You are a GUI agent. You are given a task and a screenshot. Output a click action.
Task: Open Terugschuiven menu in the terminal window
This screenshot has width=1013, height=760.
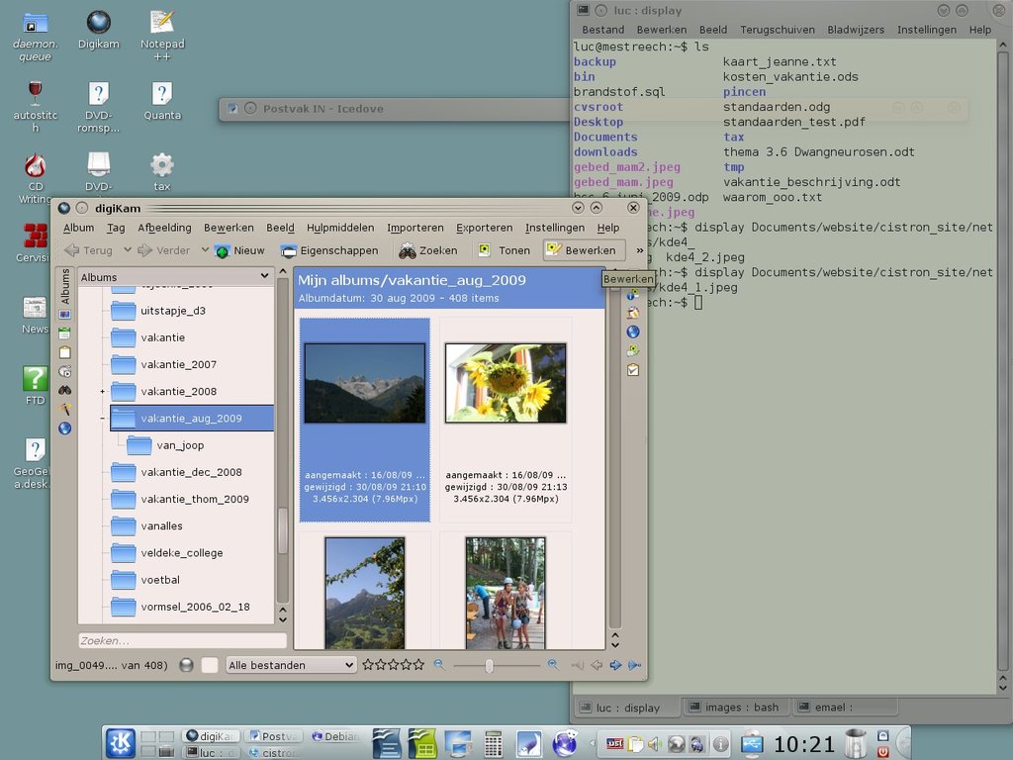[x=778, y=30]
